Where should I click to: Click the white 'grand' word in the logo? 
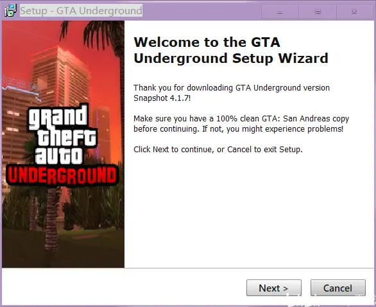tap(58, 117)
